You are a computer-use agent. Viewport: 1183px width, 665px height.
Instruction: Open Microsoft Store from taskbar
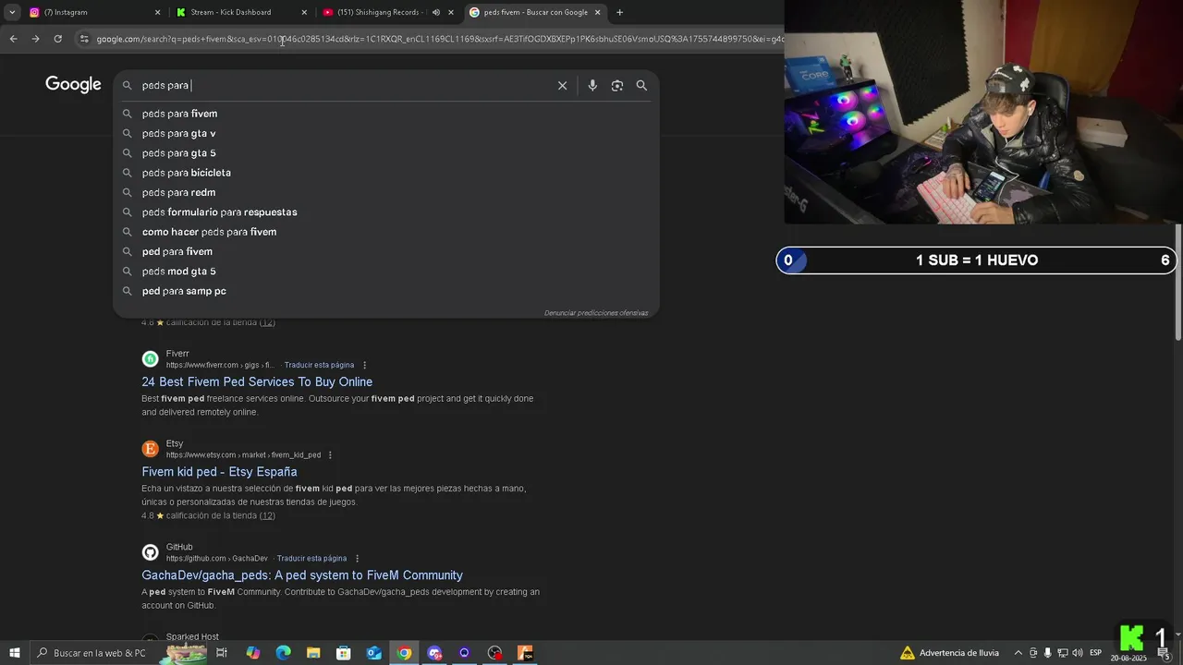pyautogui.click(x=344, y=653)
